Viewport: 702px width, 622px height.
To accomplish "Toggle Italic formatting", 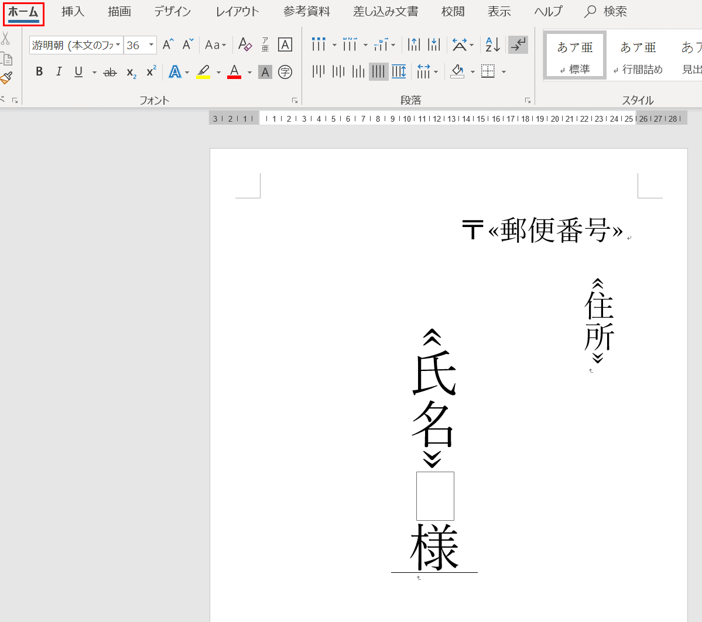I will tap(59, 71).
